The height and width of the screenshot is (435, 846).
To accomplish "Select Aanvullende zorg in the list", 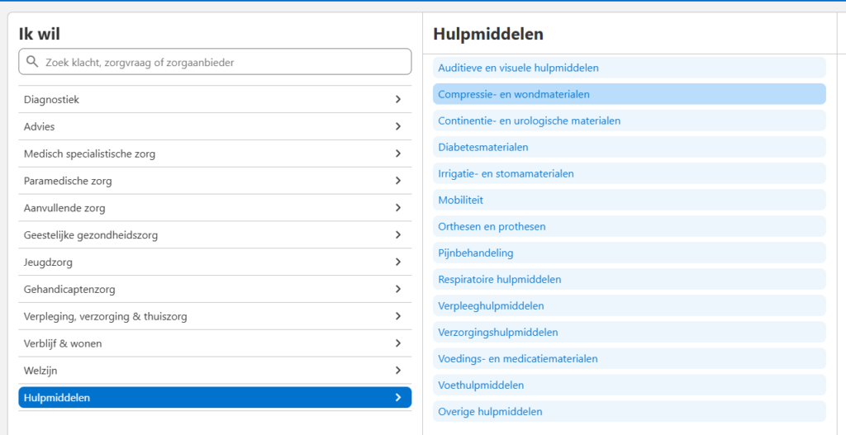I will (64, 208).
